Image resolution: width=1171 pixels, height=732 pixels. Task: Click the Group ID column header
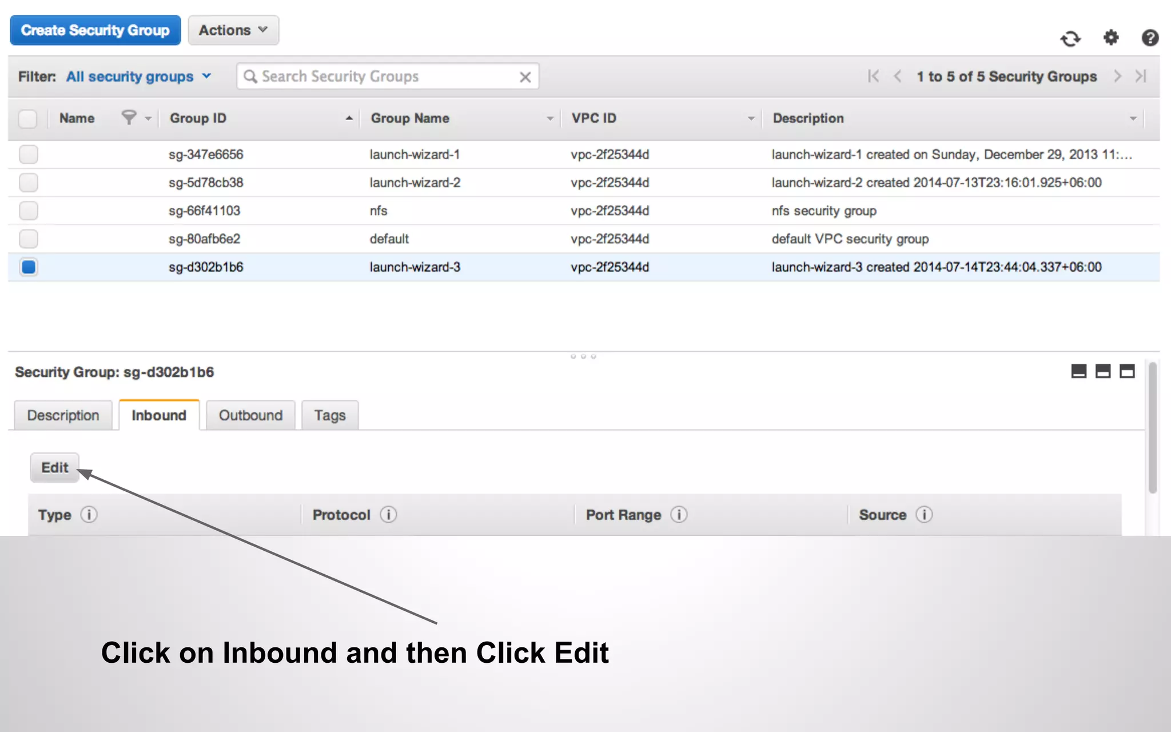coord(198,118)
